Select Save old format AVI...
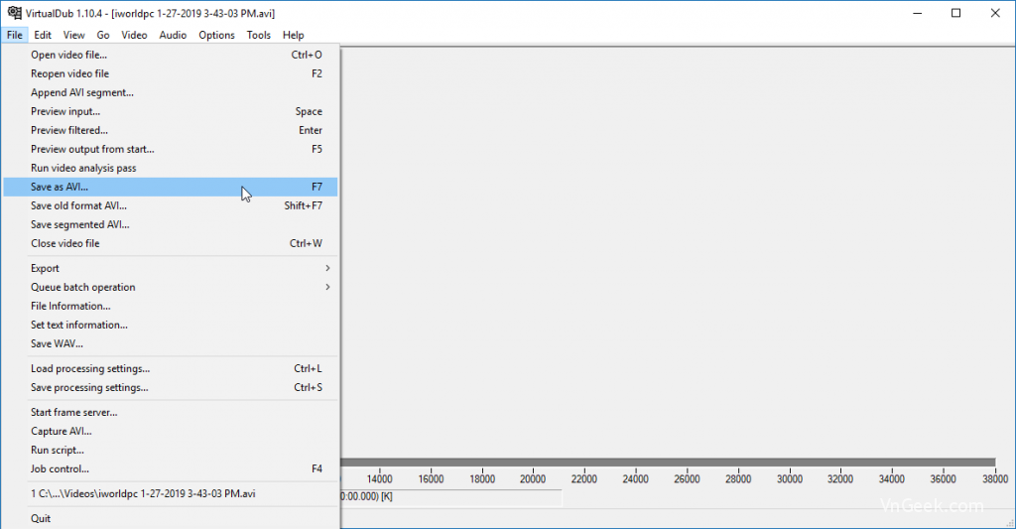Screen dimensions: 1016x529 171,205
